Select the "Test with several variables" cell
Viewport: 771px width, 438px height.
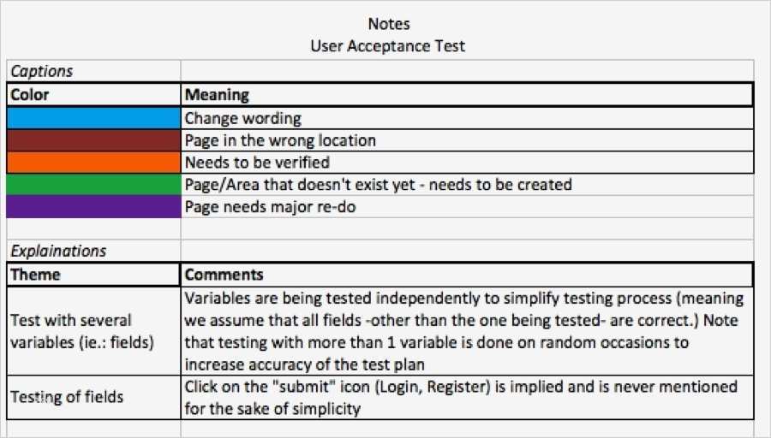(93, 331)
